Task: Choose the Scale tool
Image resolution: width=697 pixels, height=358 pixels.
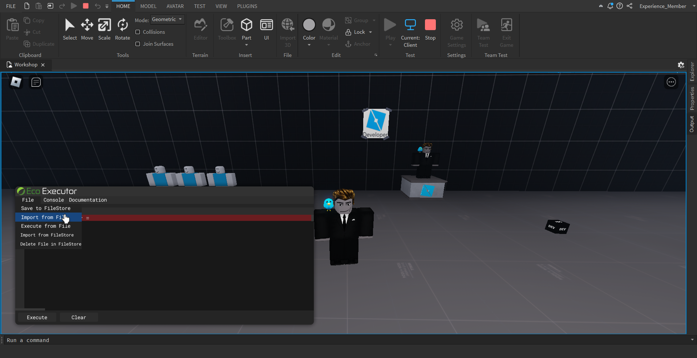Action: [x=104, y=29]
